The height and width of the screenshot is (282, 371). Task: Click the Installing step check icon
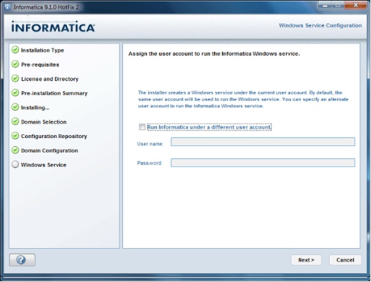(15, 107)
